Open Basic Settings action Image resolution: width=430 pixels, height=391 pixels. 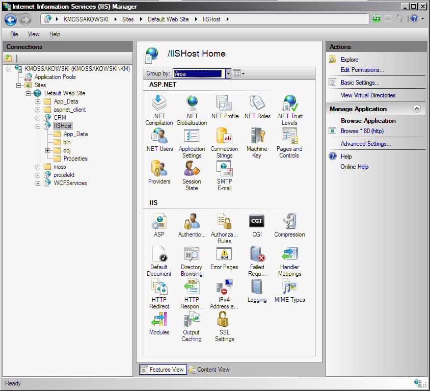[360, 82]
